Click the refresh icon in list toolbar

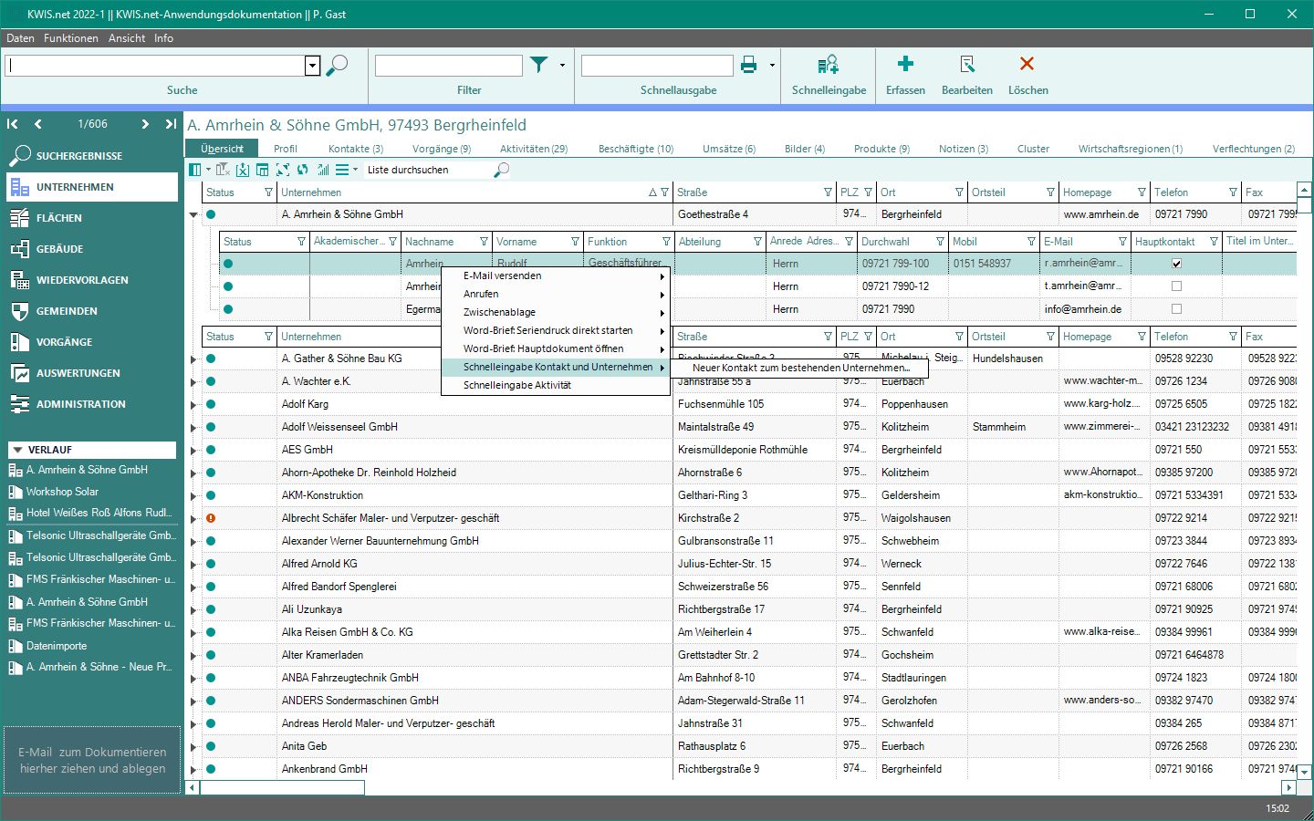point(303,170)
